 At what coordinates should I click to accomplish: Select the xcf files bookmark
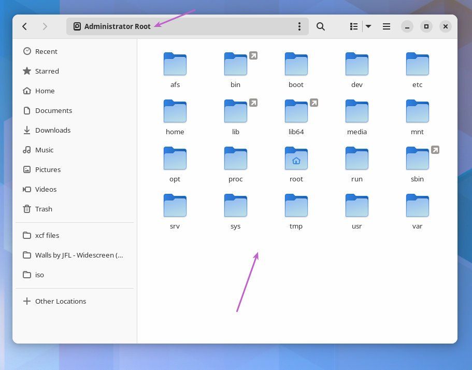coord(47,235)
